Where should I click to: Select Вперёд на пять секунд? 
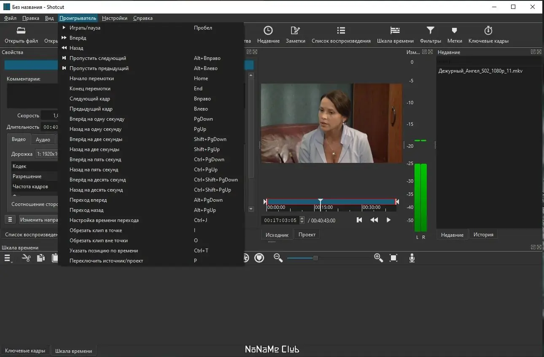[x=151, y=160]
